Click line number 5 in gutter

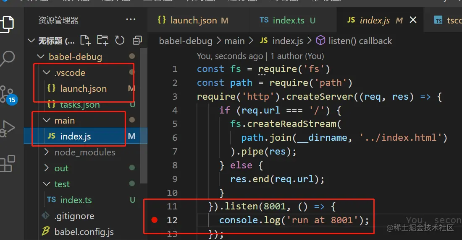(x=175, y=124)
